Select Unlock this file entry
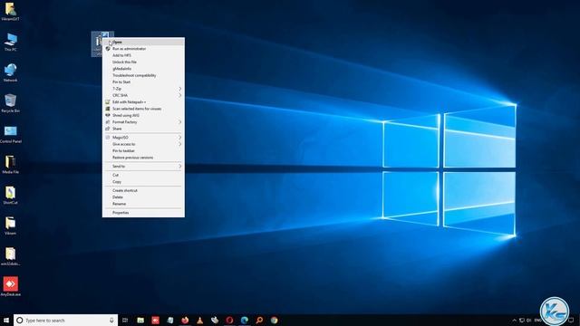 pyautogui.click(x=143, y=62)
